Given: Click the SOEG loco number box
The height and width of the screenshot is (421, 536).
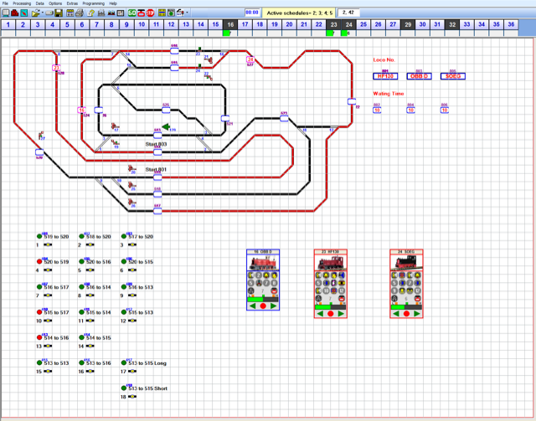Looking at the screenshot, I should [452, 76].
